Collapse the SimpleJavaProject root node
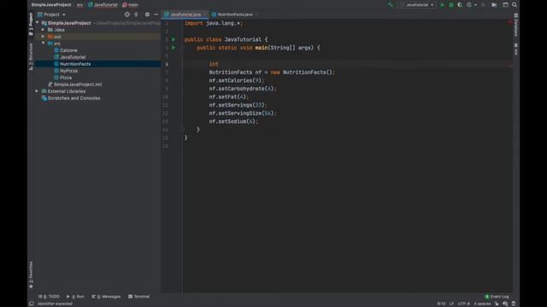Viewport: 547px width, 307px height. click(38, 23)
